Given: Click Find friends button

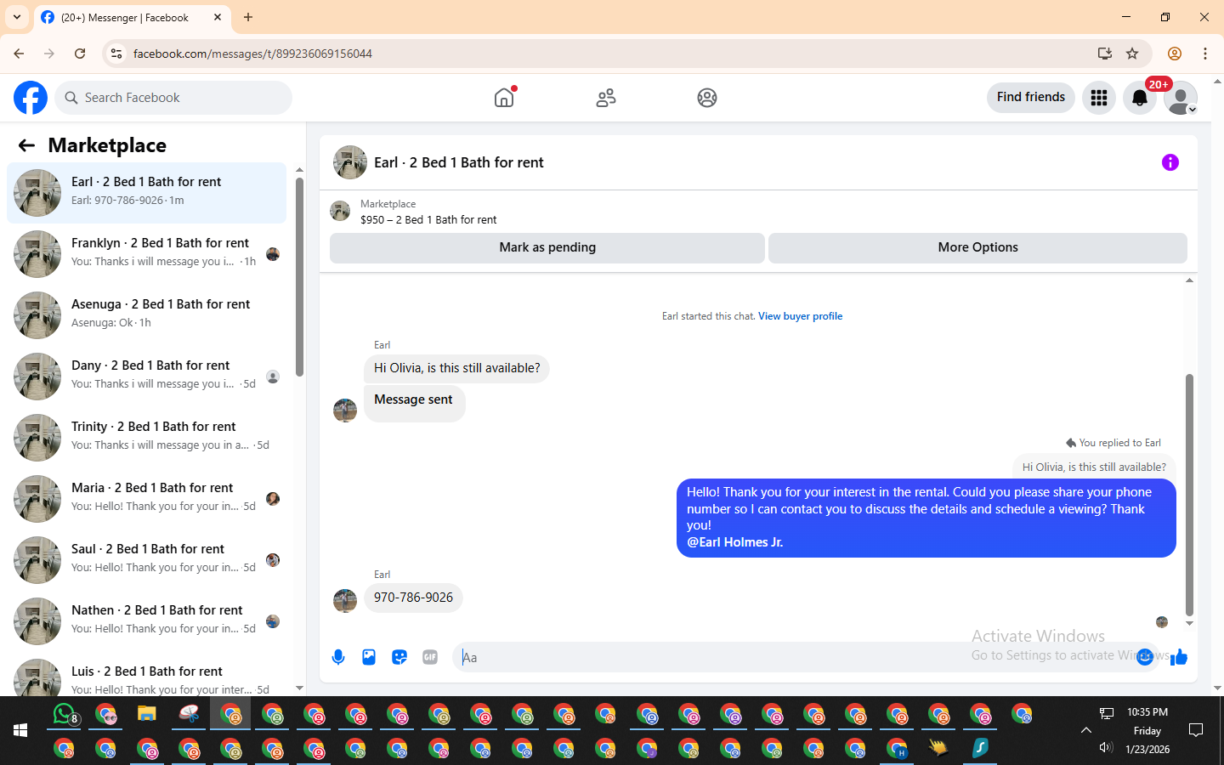Looking at the screenshot, I should (1031, 97).
